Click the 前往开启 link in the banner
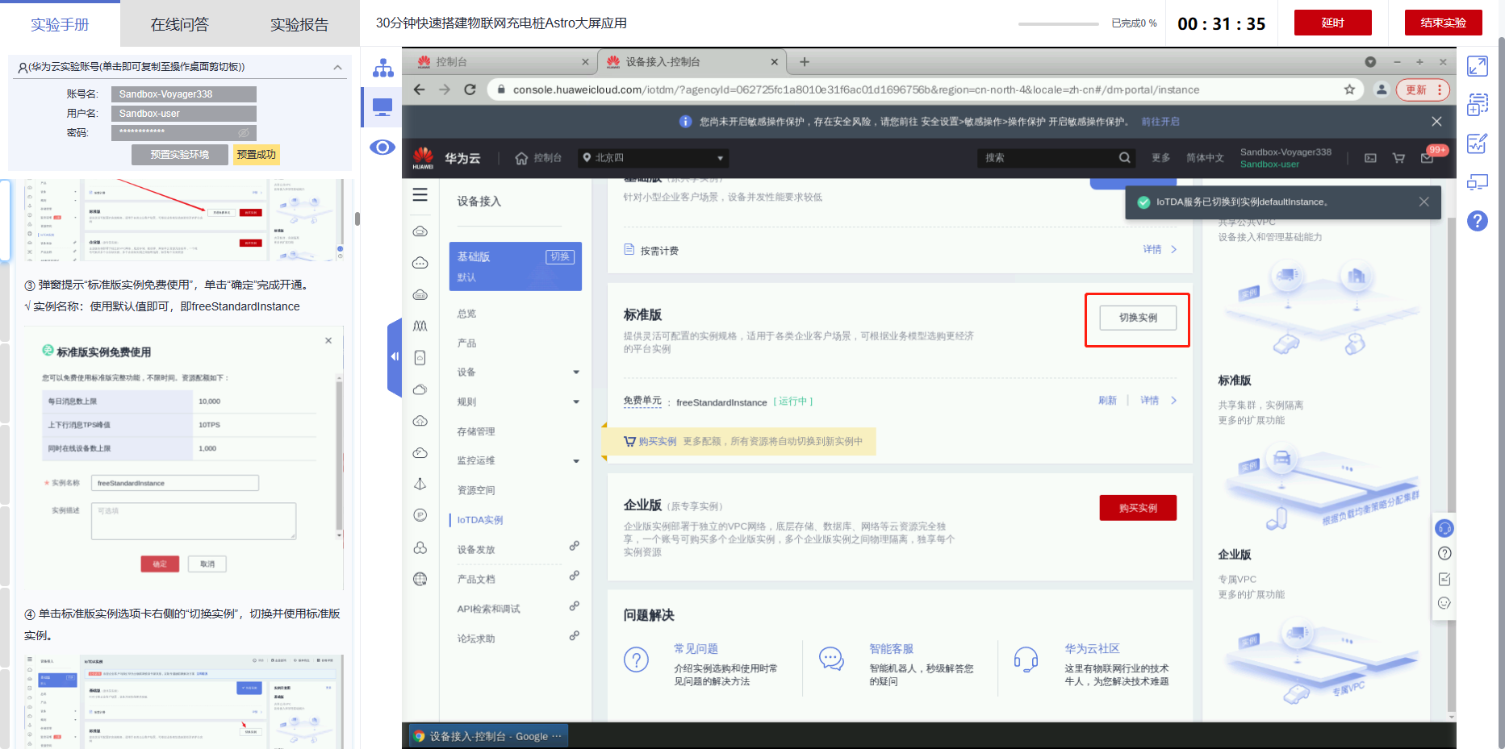This screenshot has height=749, width=1505. pyautogui.click(x=1160, y=122)
